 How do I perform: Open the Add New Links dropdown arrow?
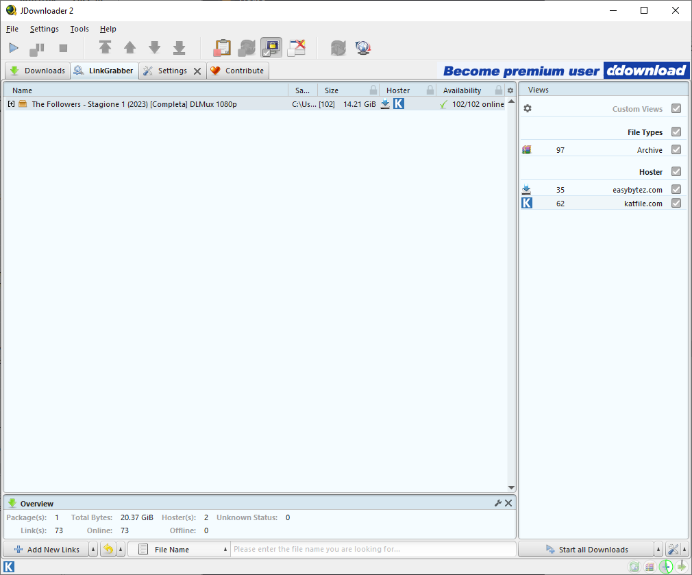[93, 550]
